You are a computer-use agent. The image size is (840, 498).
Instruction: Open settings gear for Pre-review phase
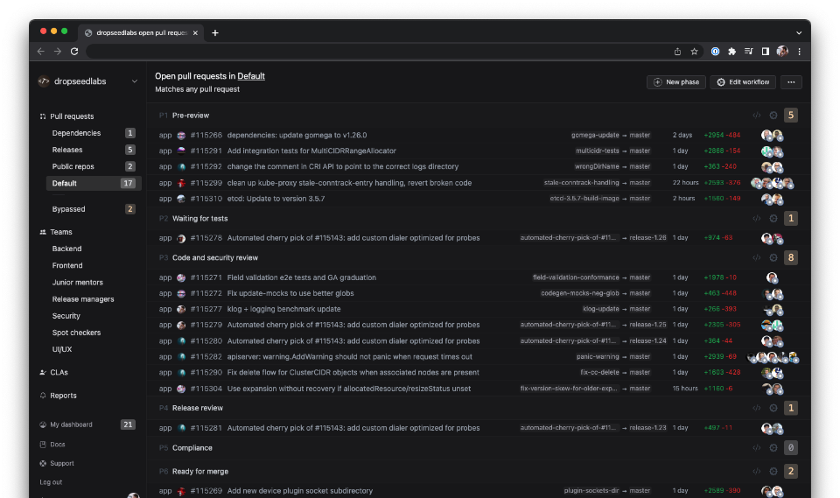click(x=773, y=116)
